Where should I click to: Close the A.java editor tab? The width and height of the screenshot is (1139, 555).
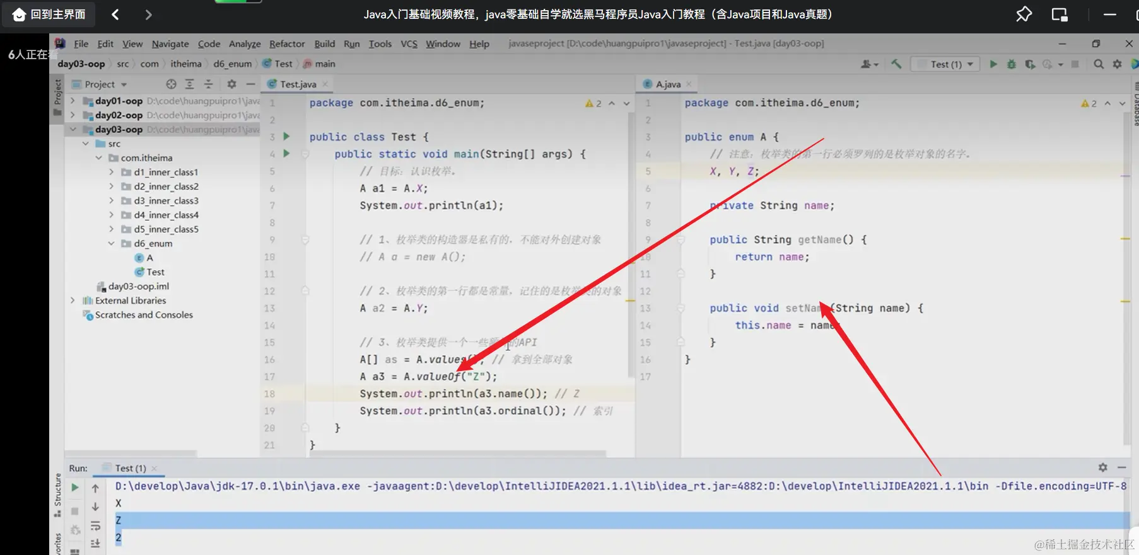point(689,84)
